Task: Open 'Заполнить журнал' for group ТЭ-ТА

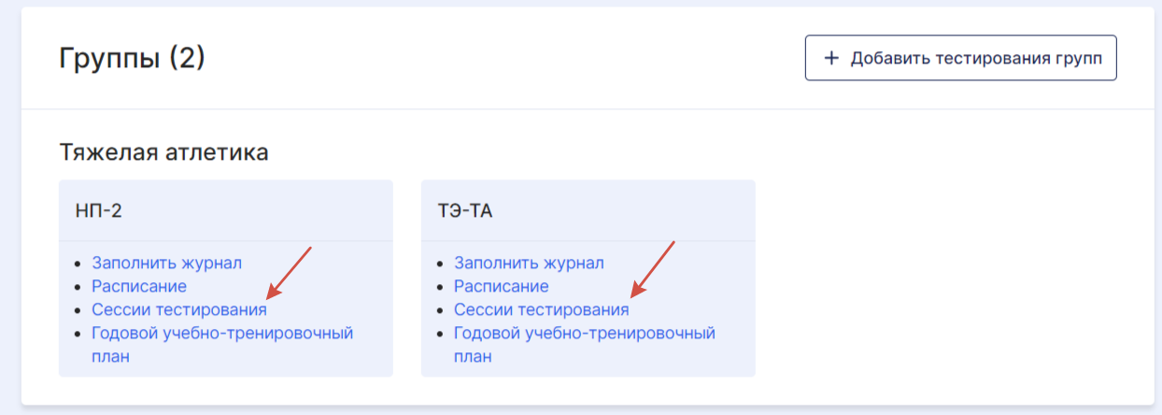Action: point(530,264)
